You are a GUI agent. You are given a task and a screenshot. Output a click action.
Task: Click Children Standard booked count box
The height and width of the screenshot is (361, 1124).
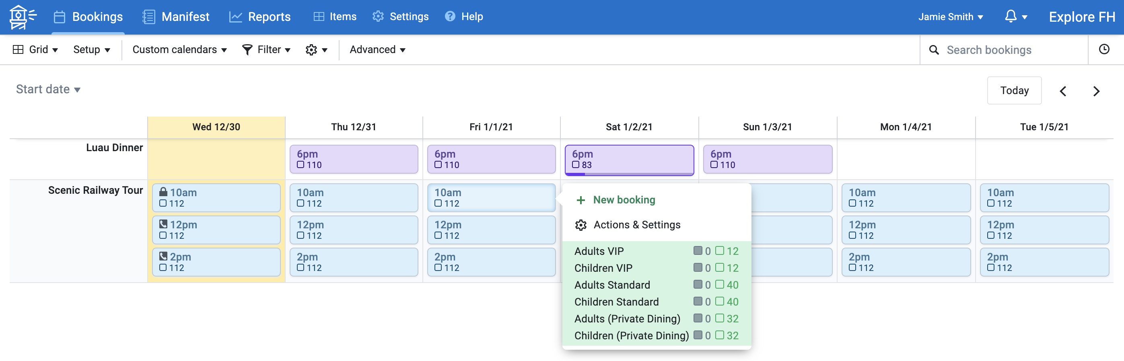pos(698,301)
